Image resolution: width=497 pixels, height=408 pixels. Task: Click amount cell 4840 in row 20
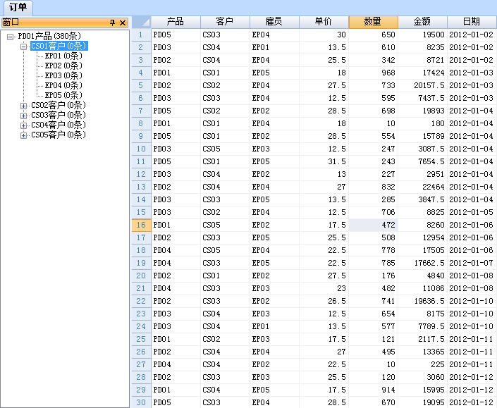[422, 276]
